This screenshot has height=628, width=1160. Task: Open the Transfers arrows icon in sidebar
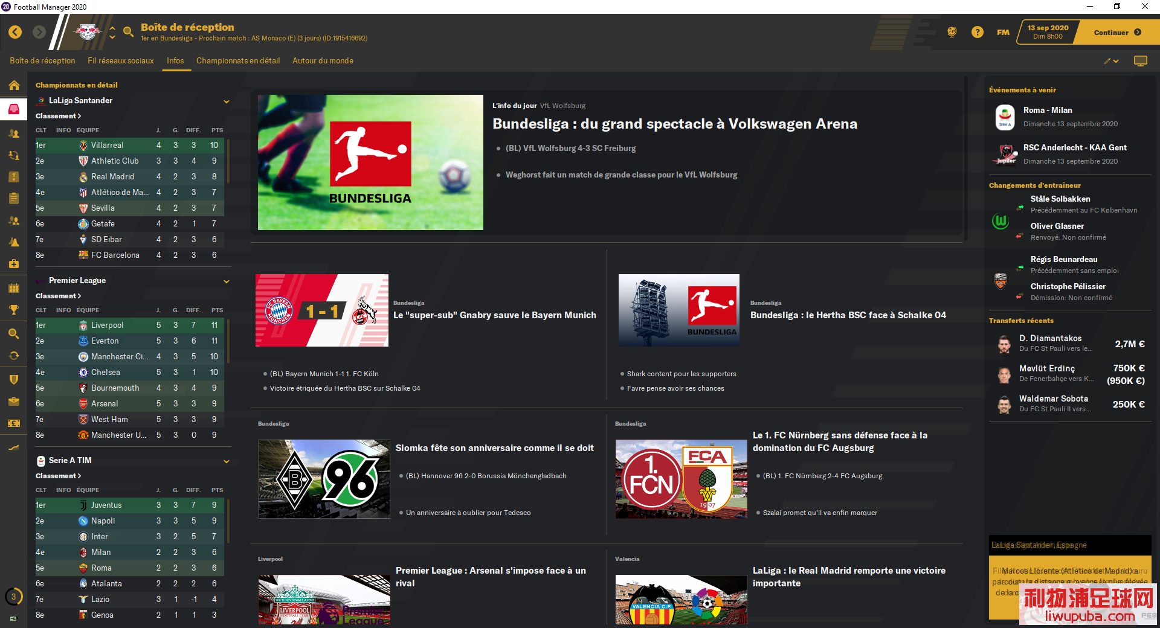tap(14, 356)
